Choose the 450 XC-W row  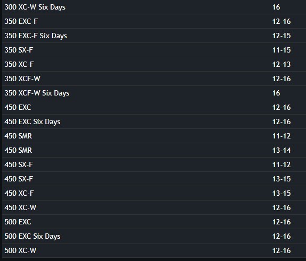(x=154, y=207)
